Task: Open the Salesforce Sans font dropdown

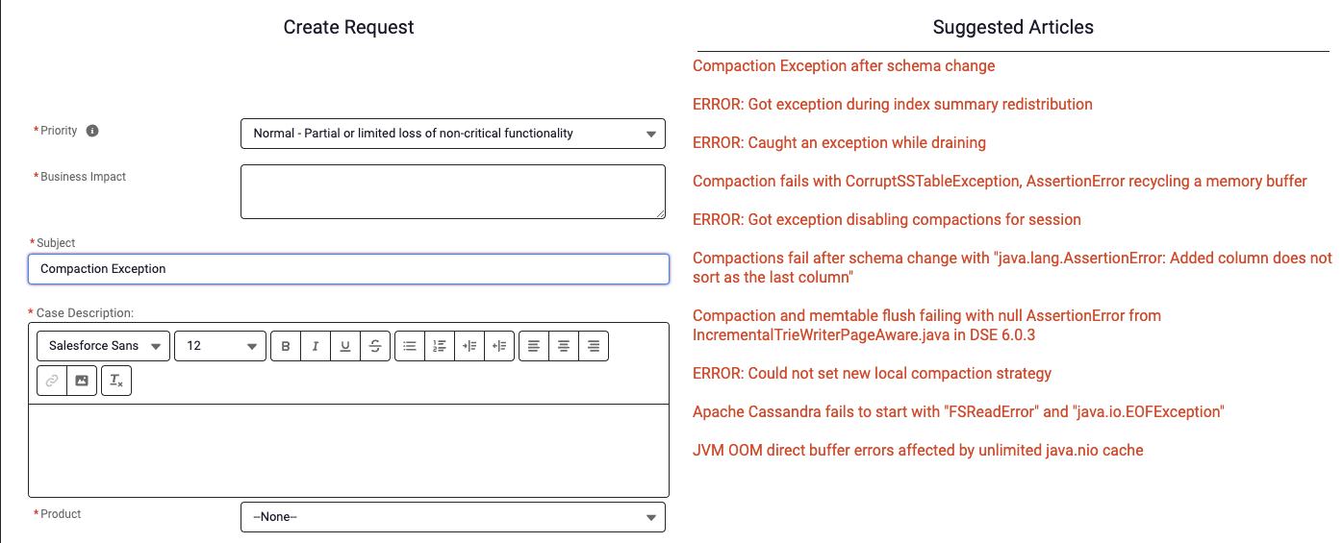Action: click(x=104, y=346)
